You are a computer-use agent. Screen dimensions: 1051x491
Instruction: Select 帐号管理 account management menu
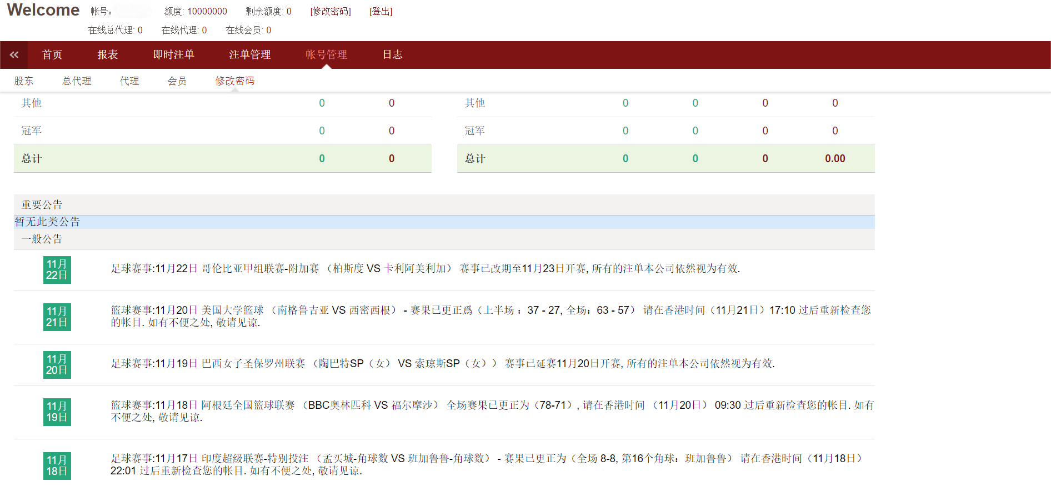point(326,54)
